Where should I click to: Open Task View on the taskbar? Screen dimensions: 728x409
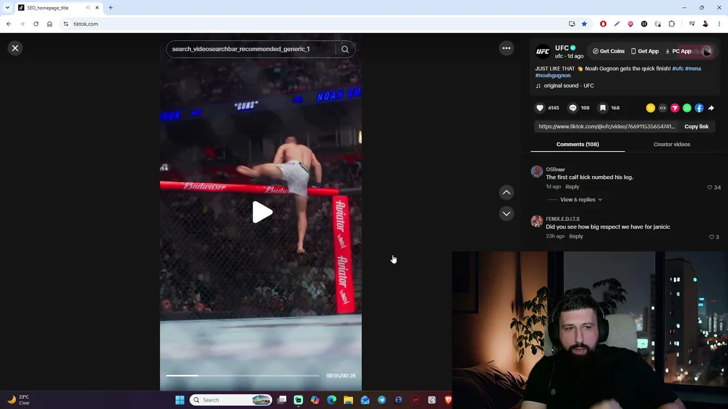tap(282, 400)
